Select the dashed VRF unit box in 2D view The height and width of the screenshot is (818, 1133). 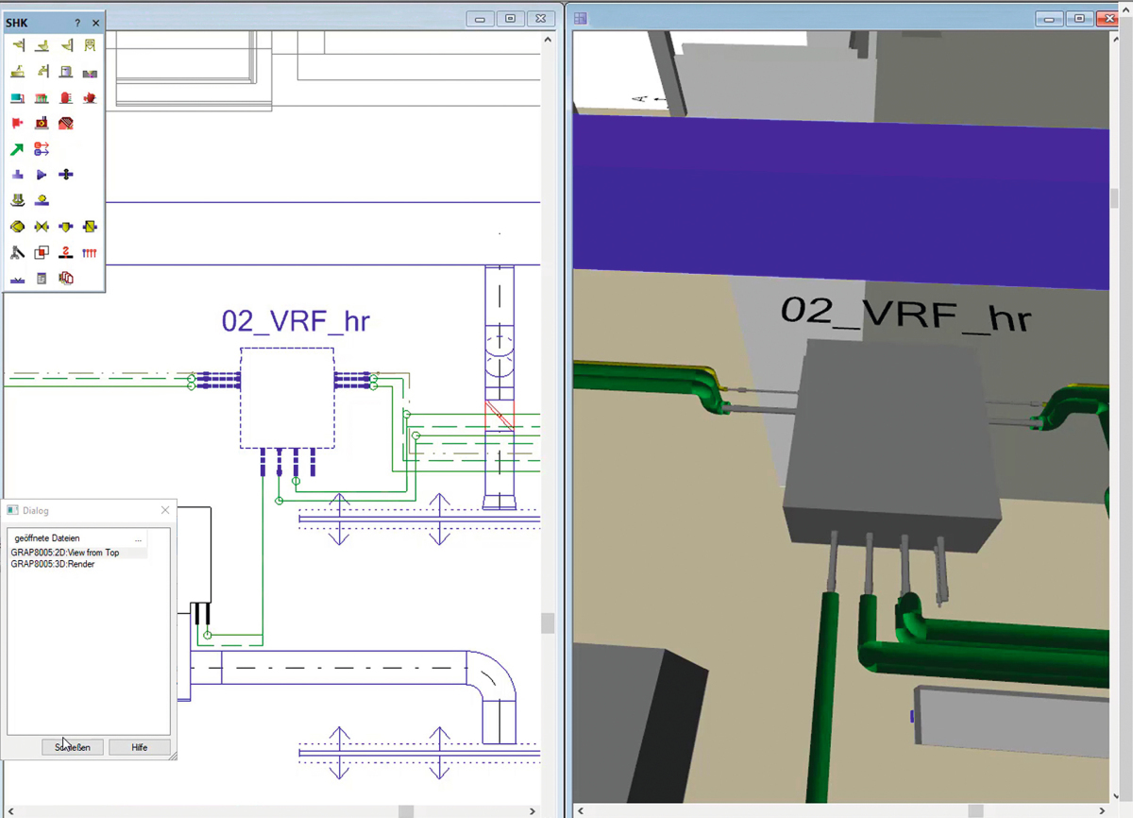click(x=287, y=398)
